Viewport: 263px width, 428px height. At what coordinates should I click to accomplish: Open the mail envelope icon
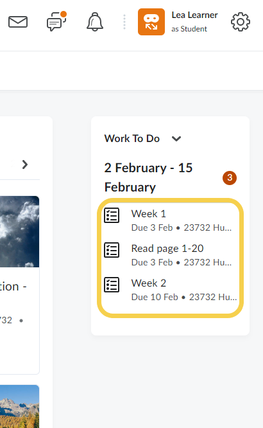click(18, 22)
